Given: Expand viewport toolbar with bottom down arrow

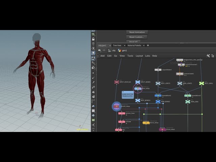Looking at the screenshot, I should pos(93,130).
